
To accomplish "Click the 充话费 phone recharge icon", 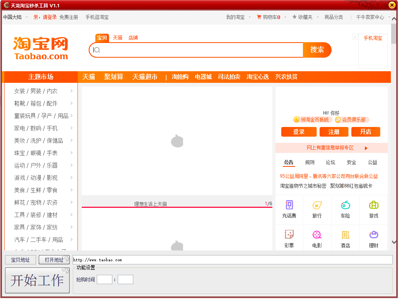I will (289, 205).
